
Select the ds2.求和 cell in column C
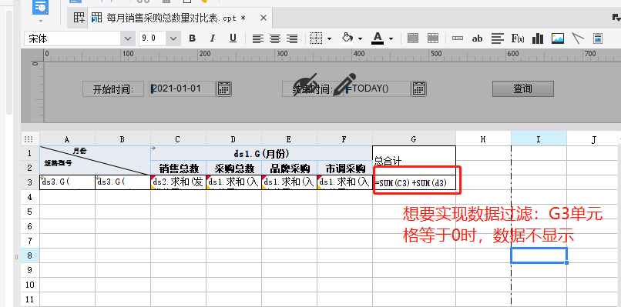click(178, 182)
